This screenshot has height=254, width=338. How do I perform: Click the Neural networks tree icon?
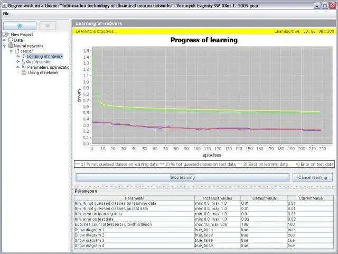[11, 46]
